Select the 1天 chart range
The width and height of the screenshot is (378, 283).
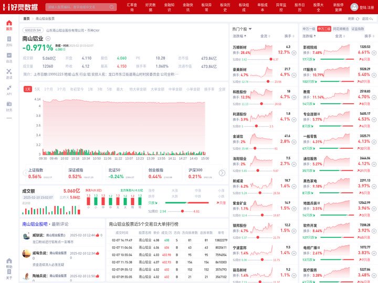[x=28, y=89]
